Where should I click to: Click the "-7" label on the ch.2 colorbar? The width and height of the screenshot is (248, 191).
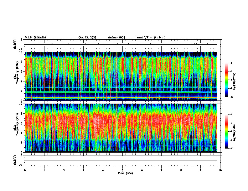[231, 123]
